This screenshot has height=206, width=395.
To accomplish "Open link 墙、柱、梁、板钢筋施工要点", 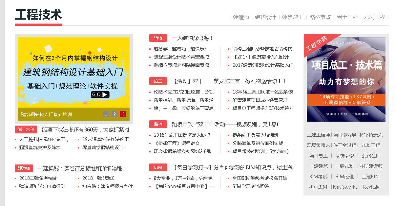I will tap(184, 108).
